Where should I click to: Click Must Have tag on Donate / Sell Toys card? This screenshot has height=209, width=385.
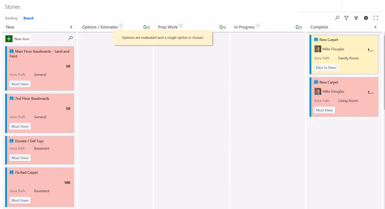(x=20, y=158)
